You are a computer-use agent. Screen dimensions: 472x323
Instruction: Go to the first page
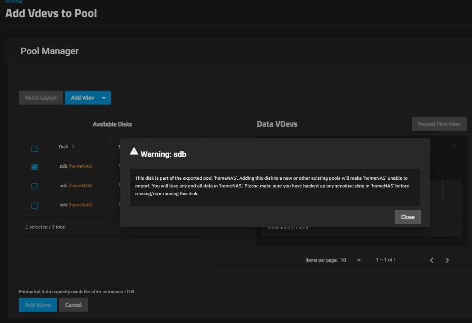click(x=416, y=260)
